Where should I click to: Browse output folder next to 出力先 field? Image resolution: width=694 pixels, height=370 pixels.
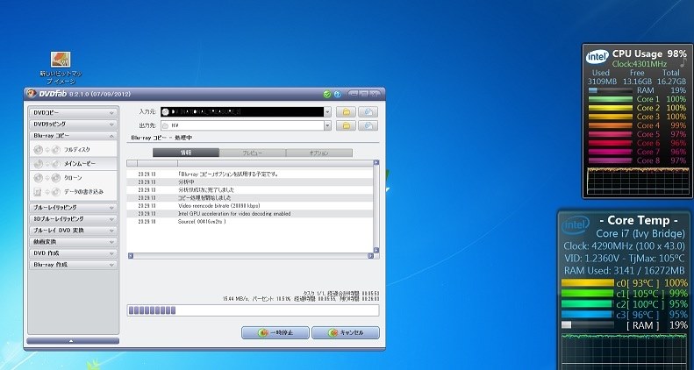[x=347, y=126]
